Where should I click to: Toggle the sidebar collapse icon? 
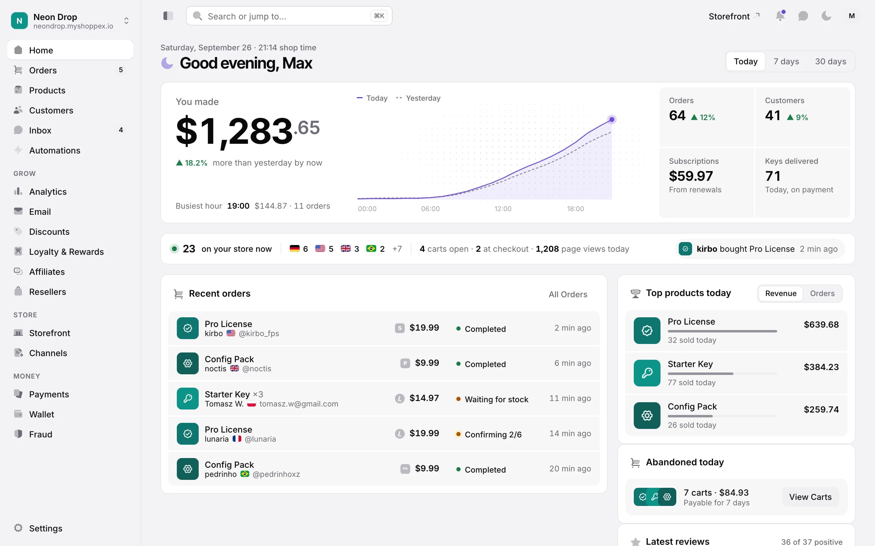tap(168, 16)
